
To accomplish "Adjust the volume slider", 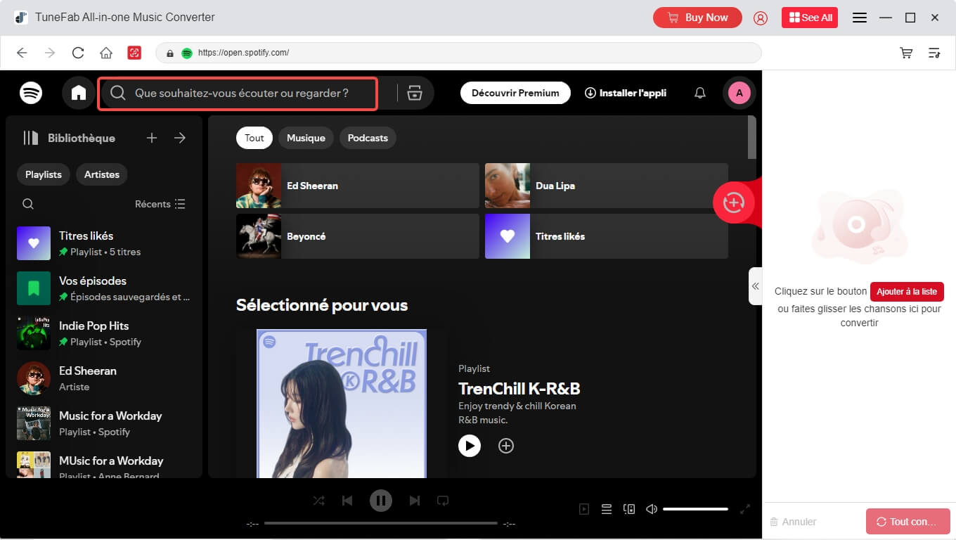I will pyautogui.click(x=695, y=508).
